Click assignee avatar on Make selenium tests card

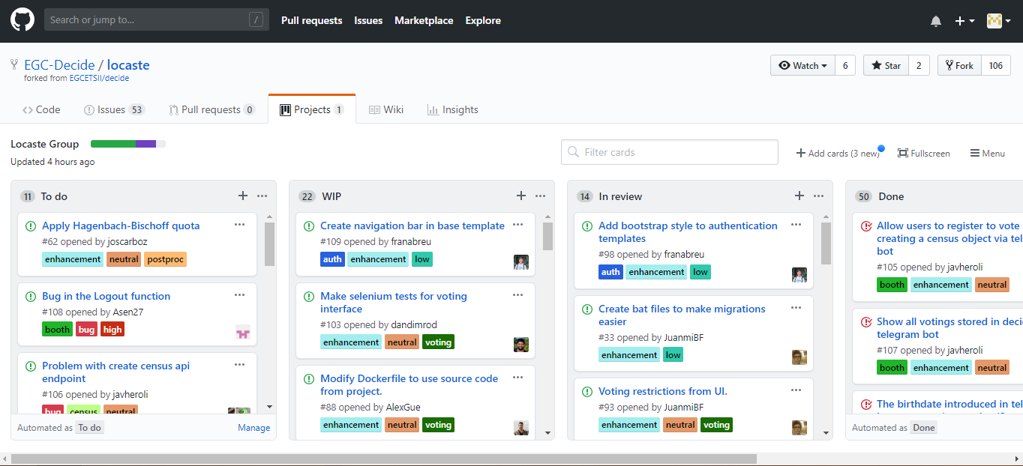[521, 345]
